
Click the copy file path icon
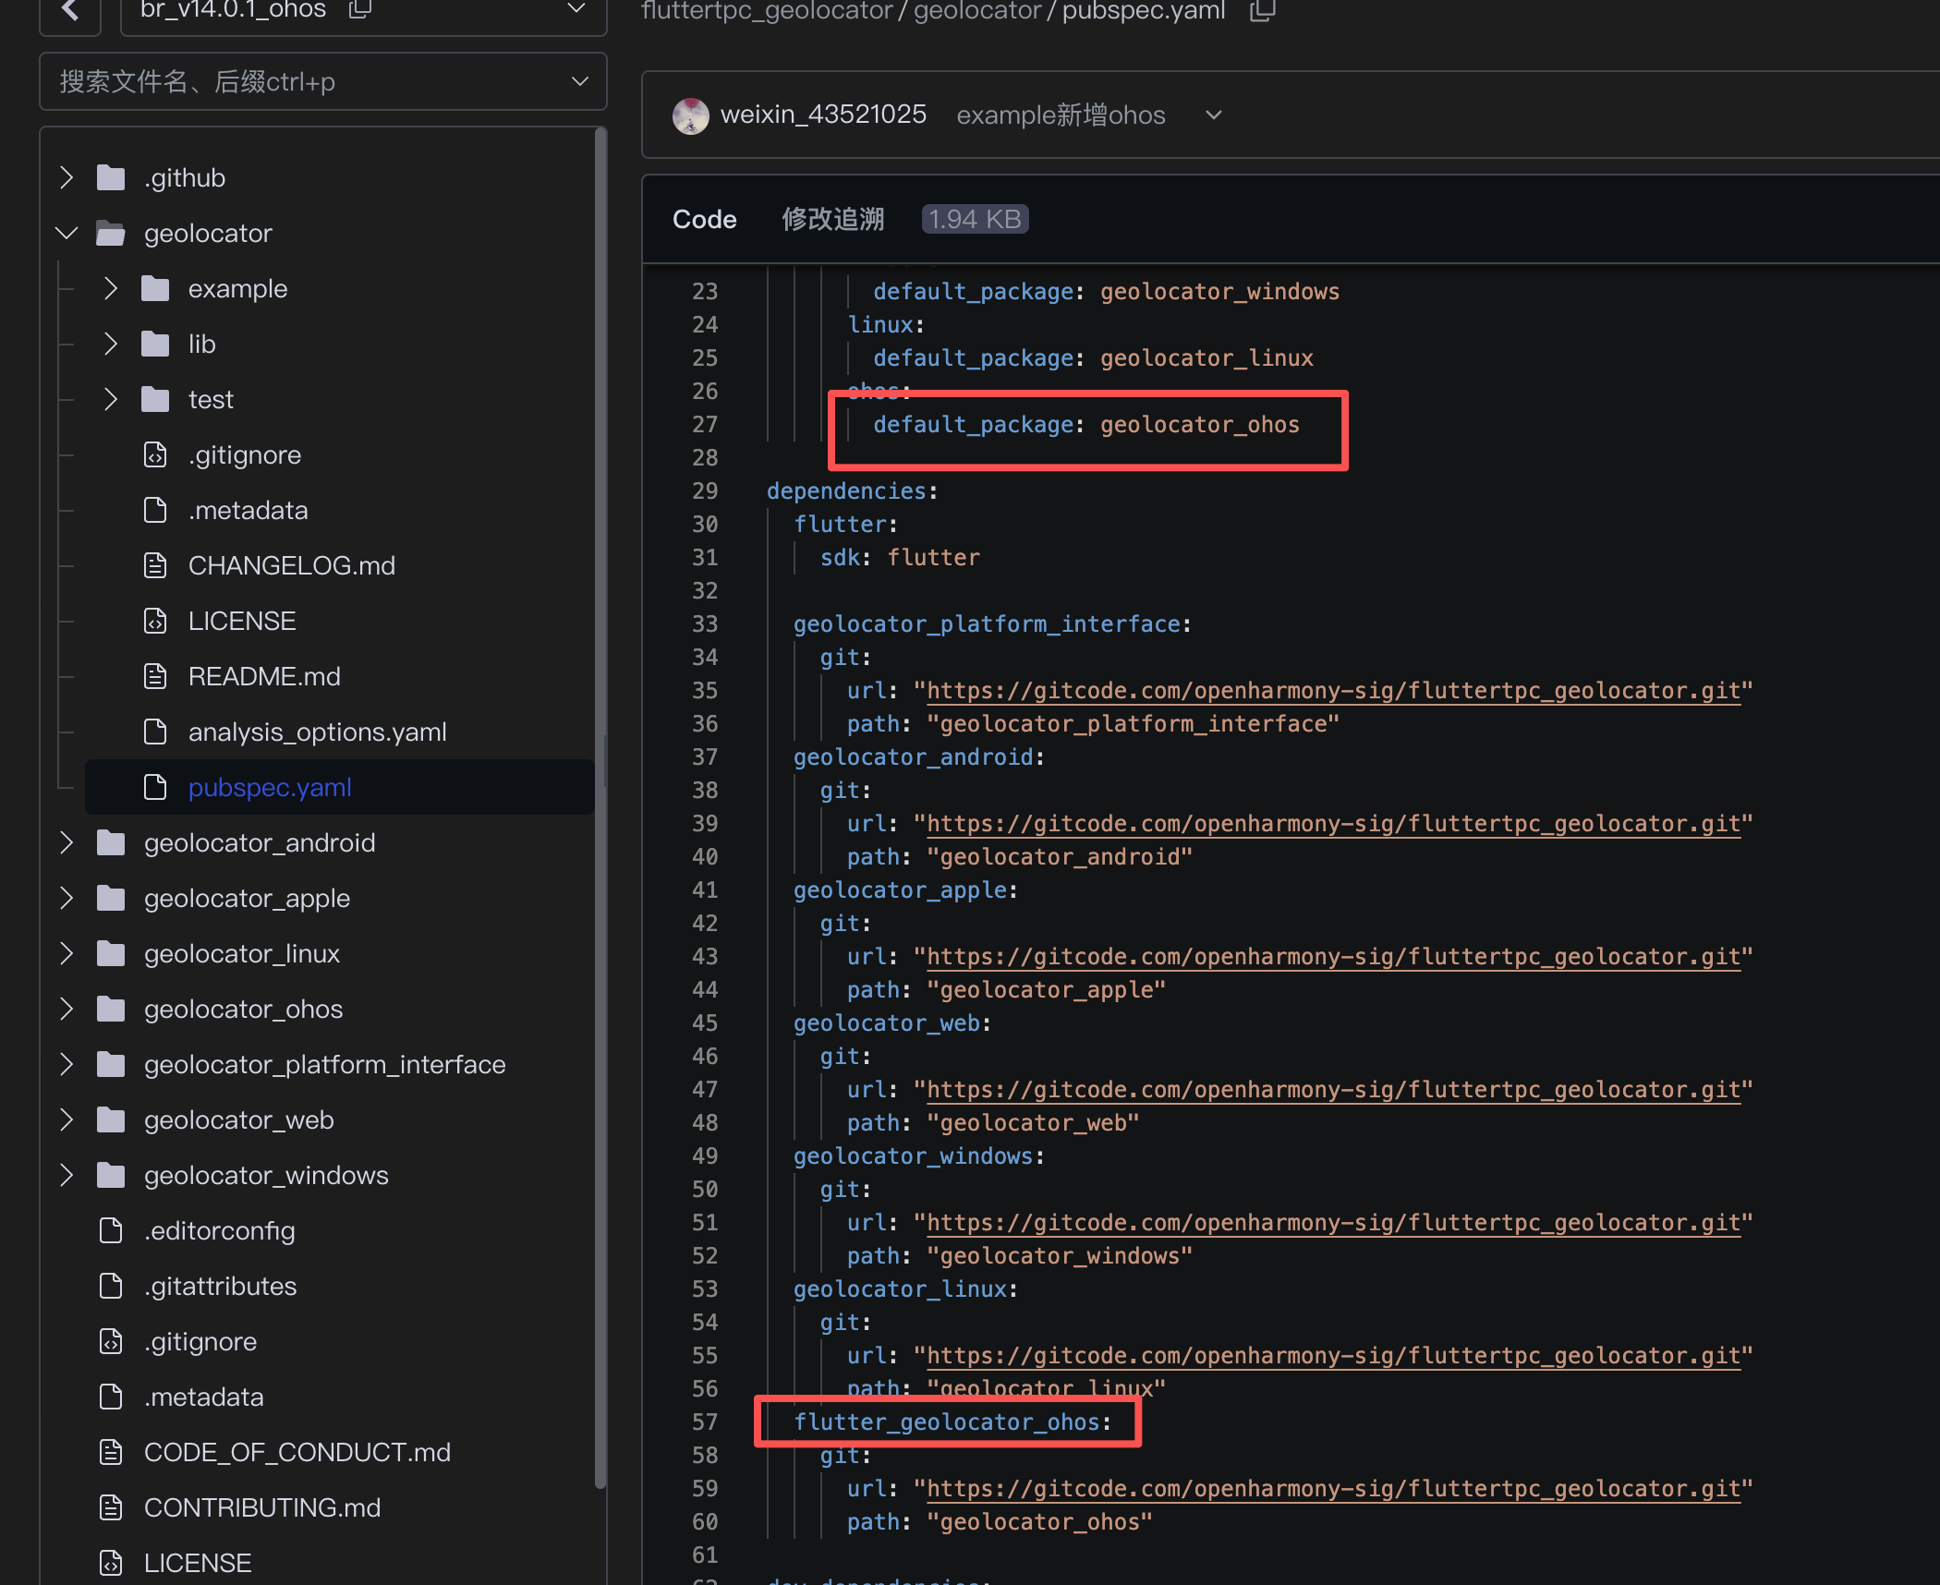tap(1262, 11)
